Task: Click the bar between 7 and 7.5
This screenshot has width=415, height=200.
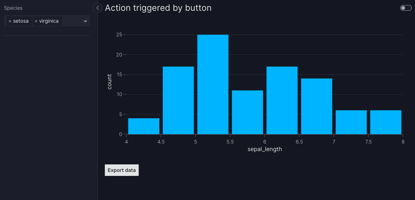Action: [x=351, y=122]
